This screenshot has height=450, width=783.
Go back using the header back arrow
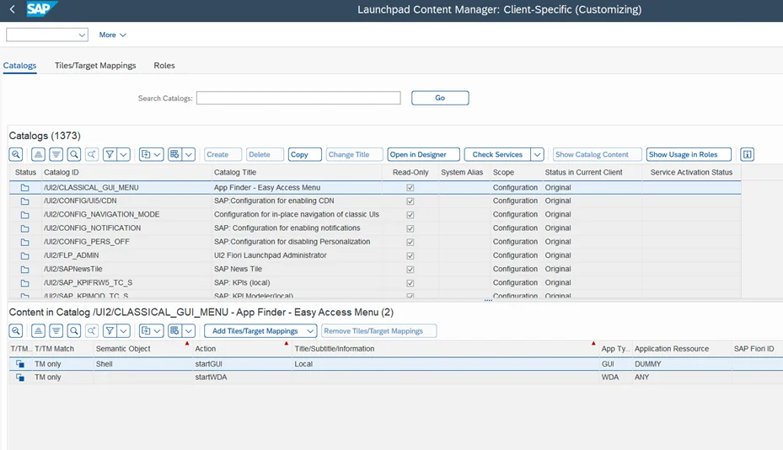tap(13, 9)
